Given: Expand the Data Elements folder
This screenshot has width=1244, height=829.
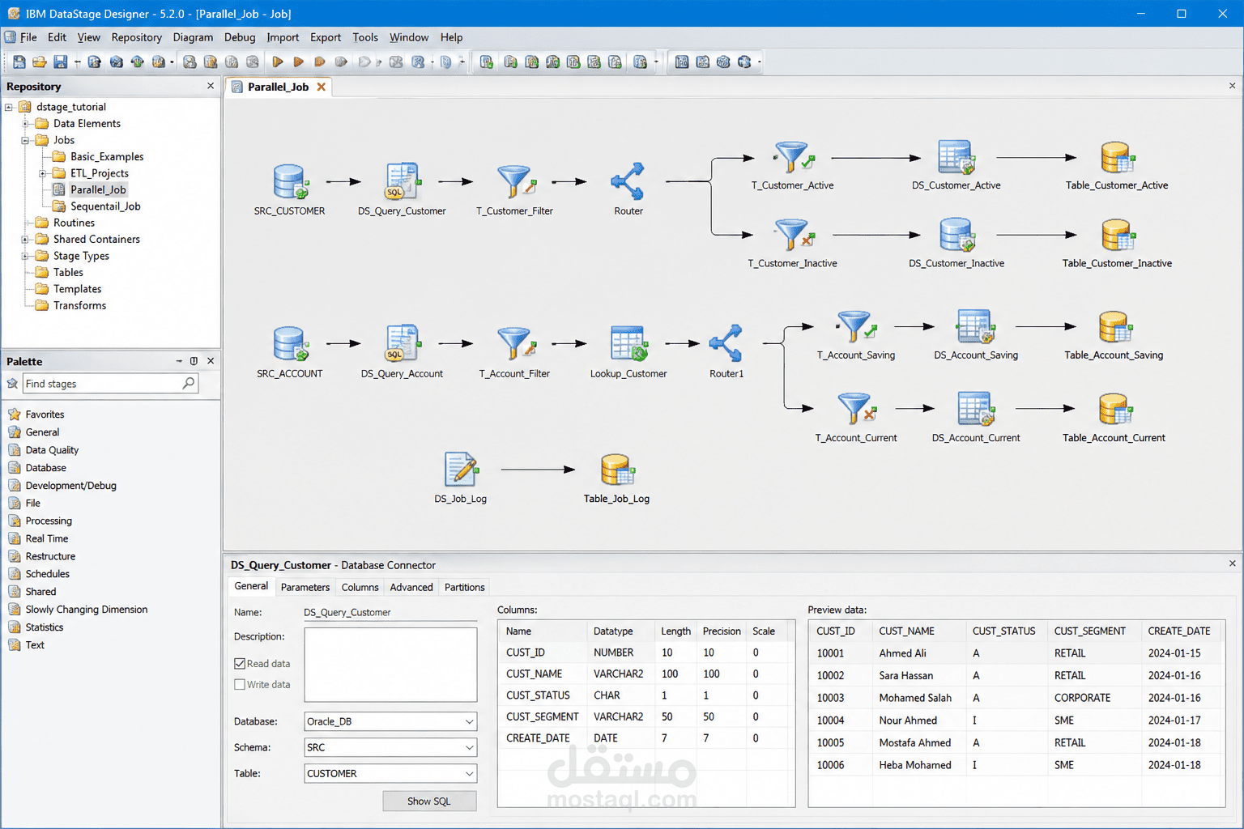Looking at the screenshot, I should pos(25,124).
